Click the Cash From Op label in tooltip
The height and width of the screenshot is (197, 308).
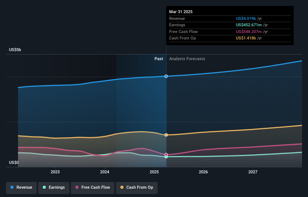point(182,38)
